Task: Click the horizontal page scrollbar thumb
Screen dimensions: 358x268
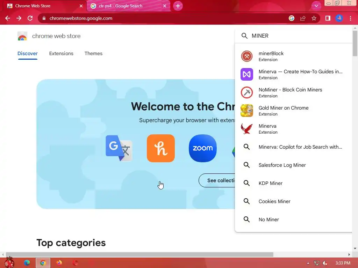Action: [x=139, y=254]
